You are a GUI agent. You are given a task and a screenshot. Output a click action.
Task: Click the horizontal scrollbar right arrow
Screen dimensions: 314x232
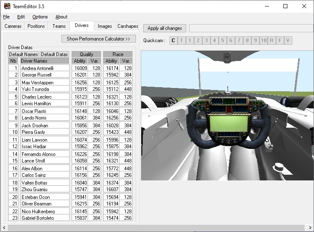[310, 227]
